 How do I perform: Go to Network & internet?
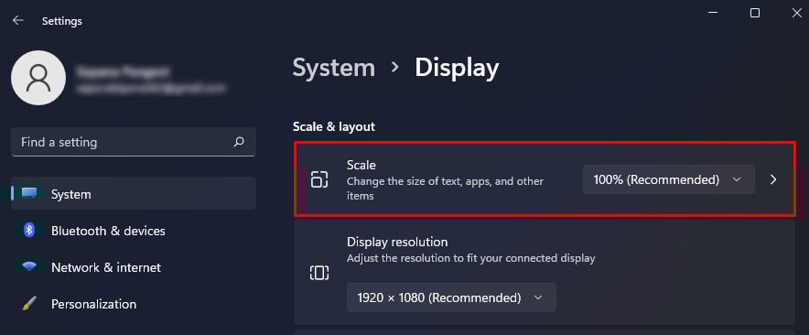pos(134,267)
